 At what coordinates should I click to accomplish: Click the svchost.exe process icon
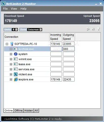pyautogui.click(x=16, y=49)
